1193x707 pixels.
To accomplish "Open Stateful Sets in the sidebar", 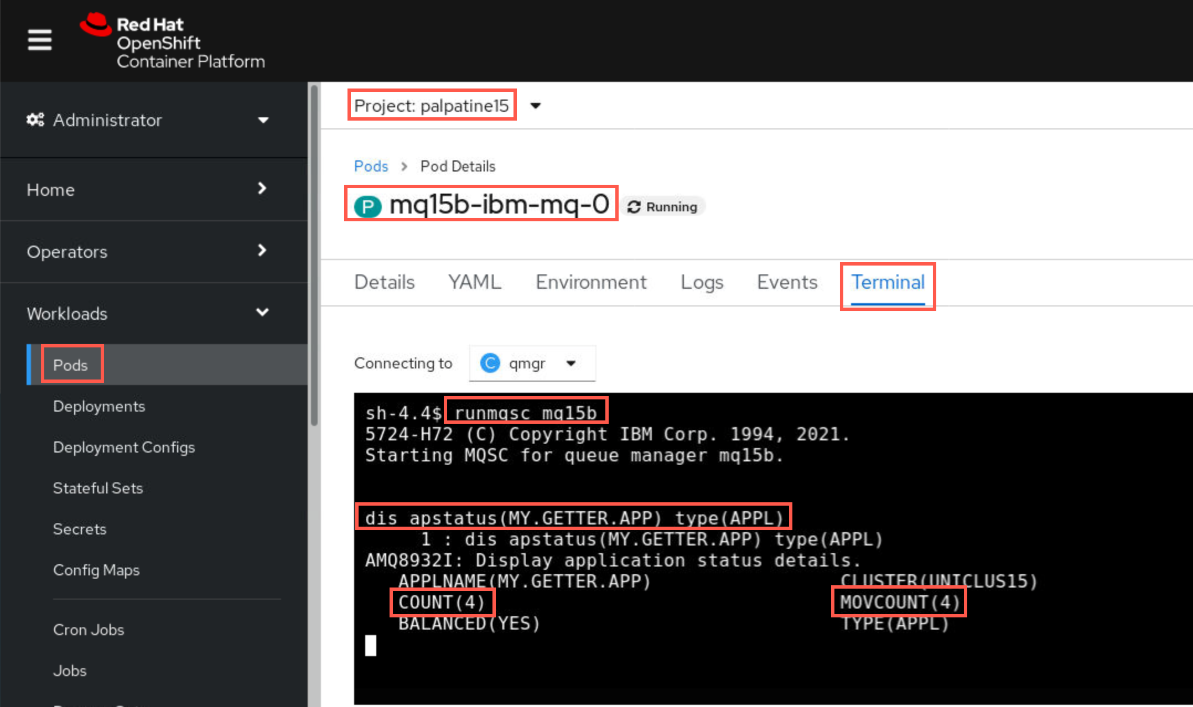I will [98, 488].
